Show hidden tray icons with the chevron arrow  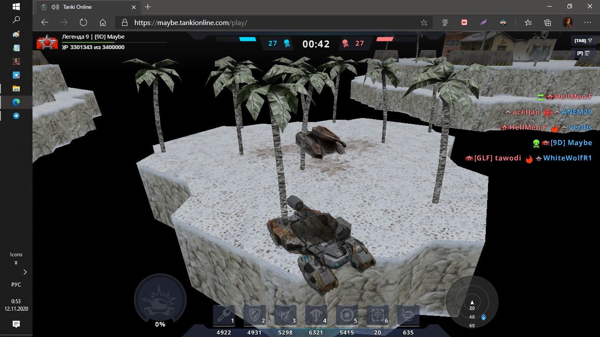pos(25,272)
